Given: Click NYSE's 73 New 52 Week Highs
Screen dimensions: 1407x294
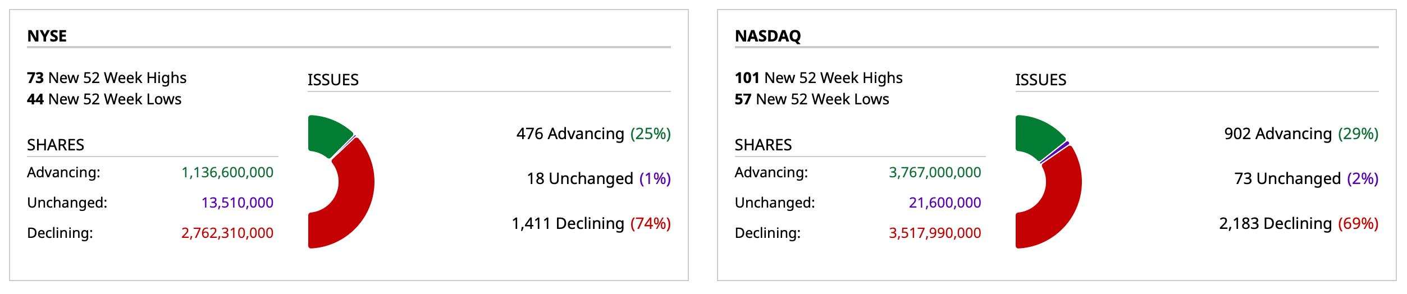Looking at the screenshot, I should pyautogui.click(x=107, y=77).
